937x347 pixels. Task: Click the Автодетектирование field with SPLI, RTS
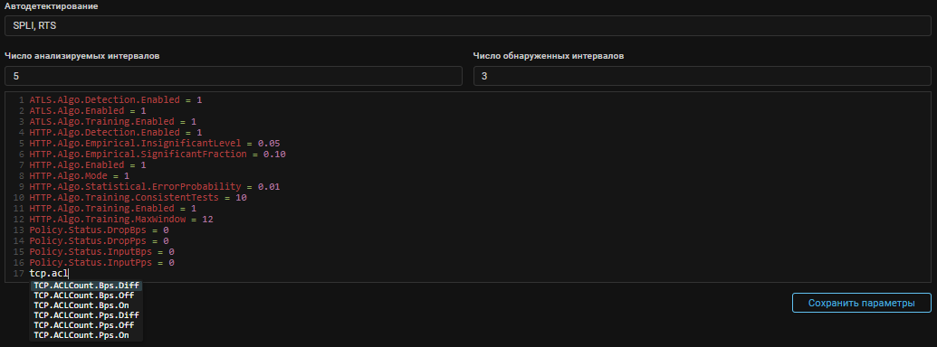pyautogui.click(x=467, y=26)
